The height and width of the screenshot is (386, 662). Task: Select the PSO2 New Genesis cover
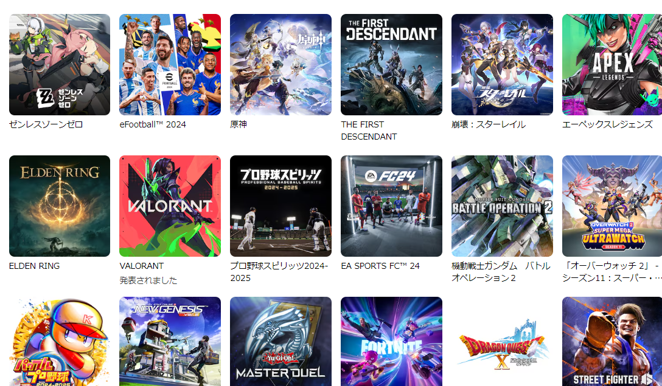pos(170,341)
